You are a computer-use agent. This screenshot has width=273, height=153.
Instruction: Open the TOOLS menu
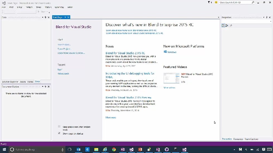pos(48,7)
